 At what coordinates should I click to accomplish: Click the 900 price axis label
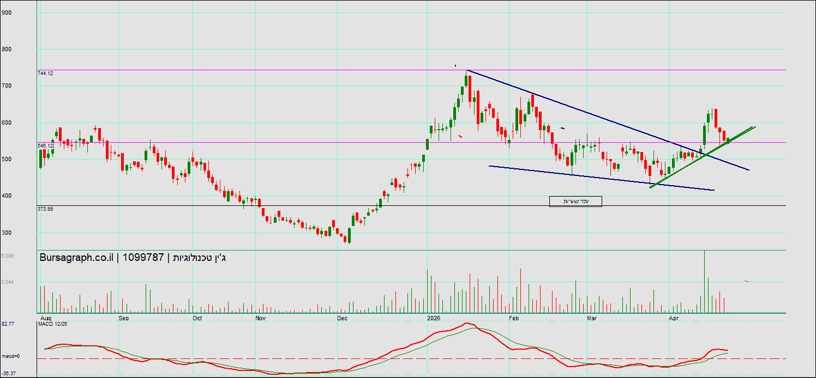point(7,13)
